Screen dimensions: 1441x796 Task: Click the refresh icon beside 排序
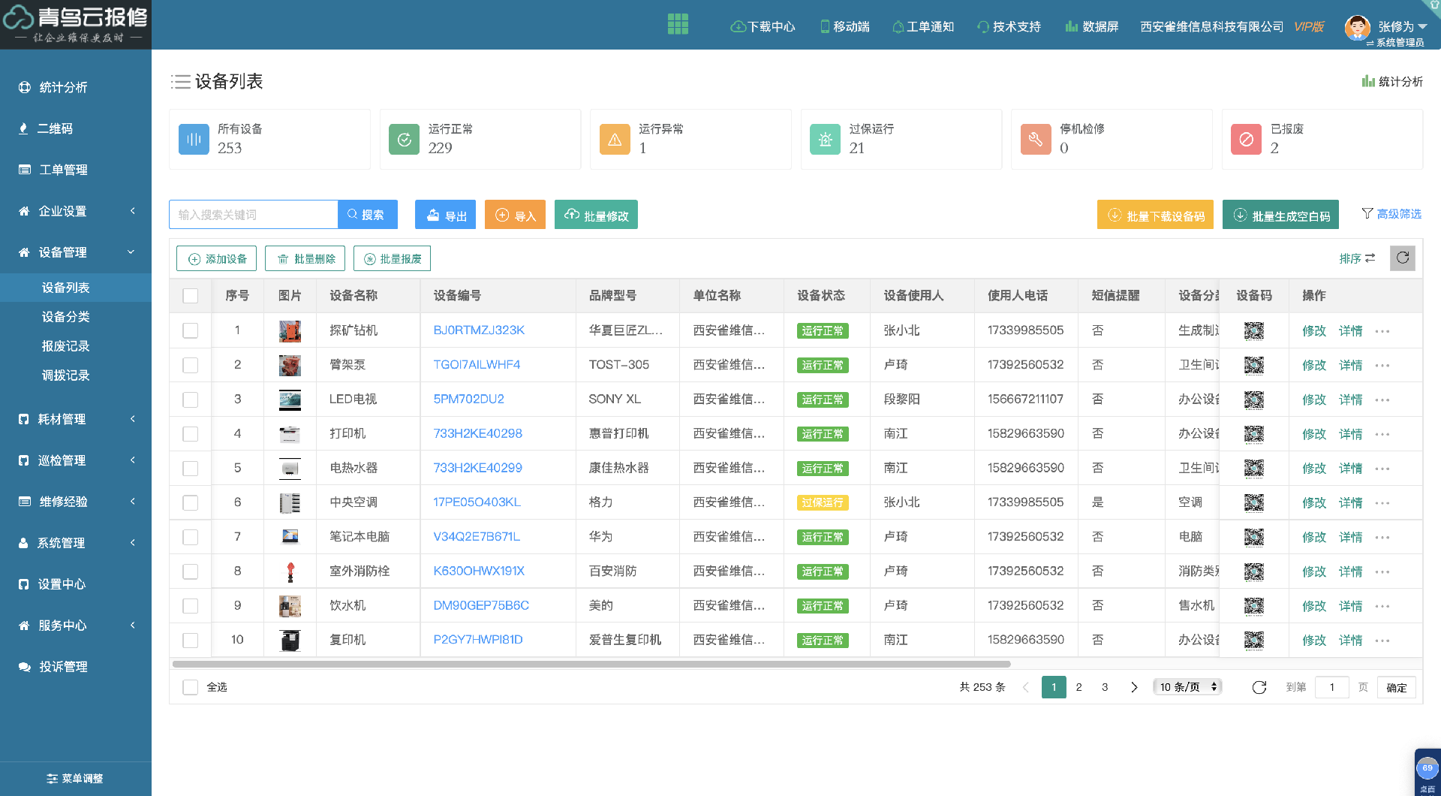point(1402,258)
